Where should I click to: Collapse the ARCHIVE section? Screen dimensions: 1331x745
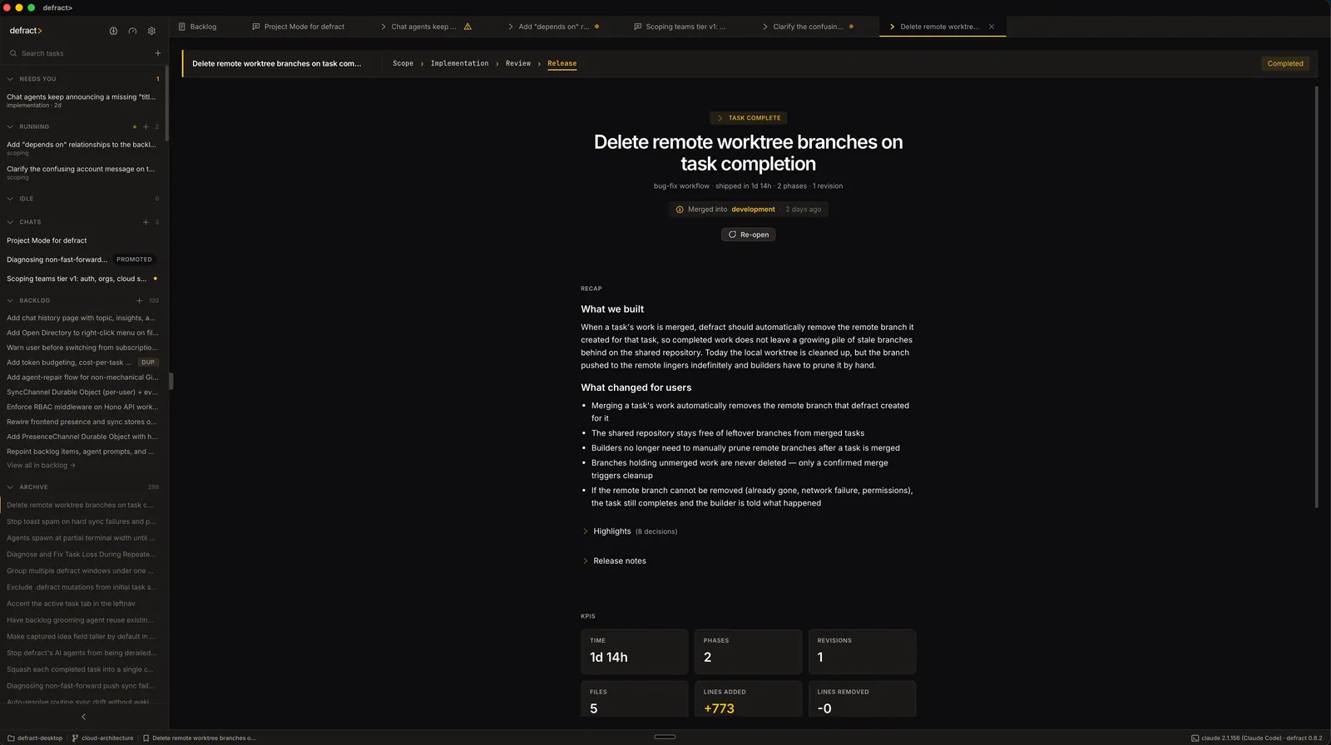point(10,487)
